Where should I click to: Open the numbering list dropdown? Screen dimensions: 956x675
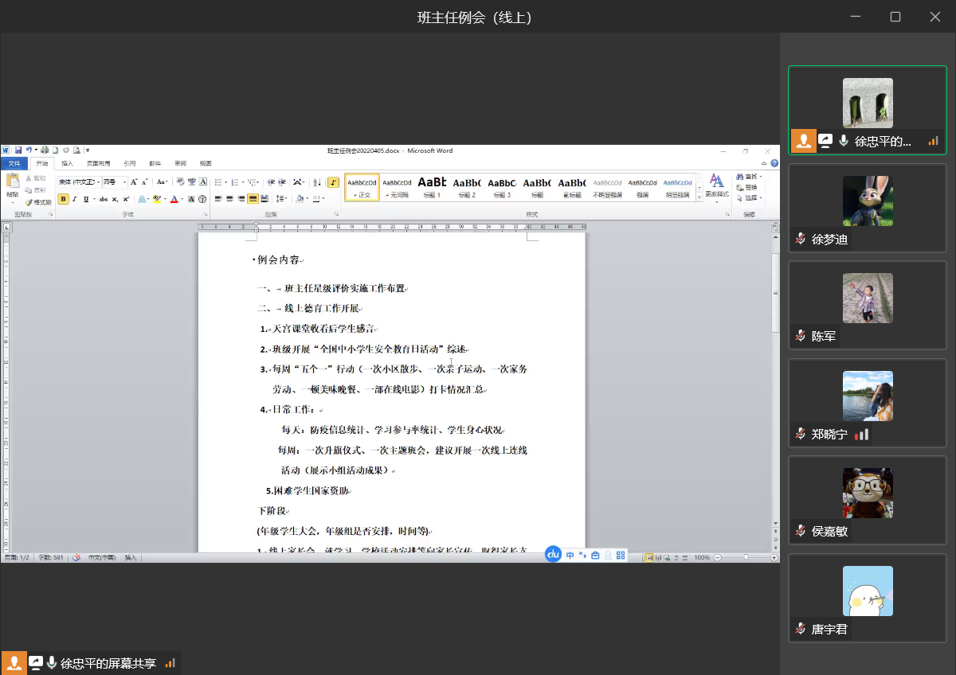(x=243, y=181)
